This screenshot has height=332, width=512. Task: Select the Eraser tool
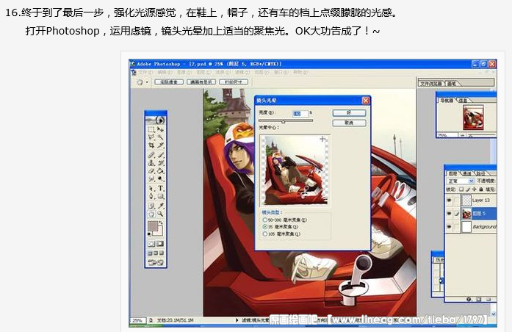pyautogui.click(x=151, y=170)
